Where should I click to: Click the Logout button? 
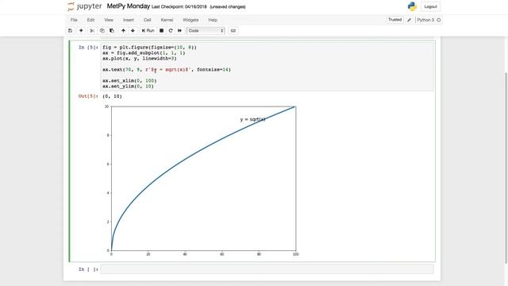pos(430,6)
